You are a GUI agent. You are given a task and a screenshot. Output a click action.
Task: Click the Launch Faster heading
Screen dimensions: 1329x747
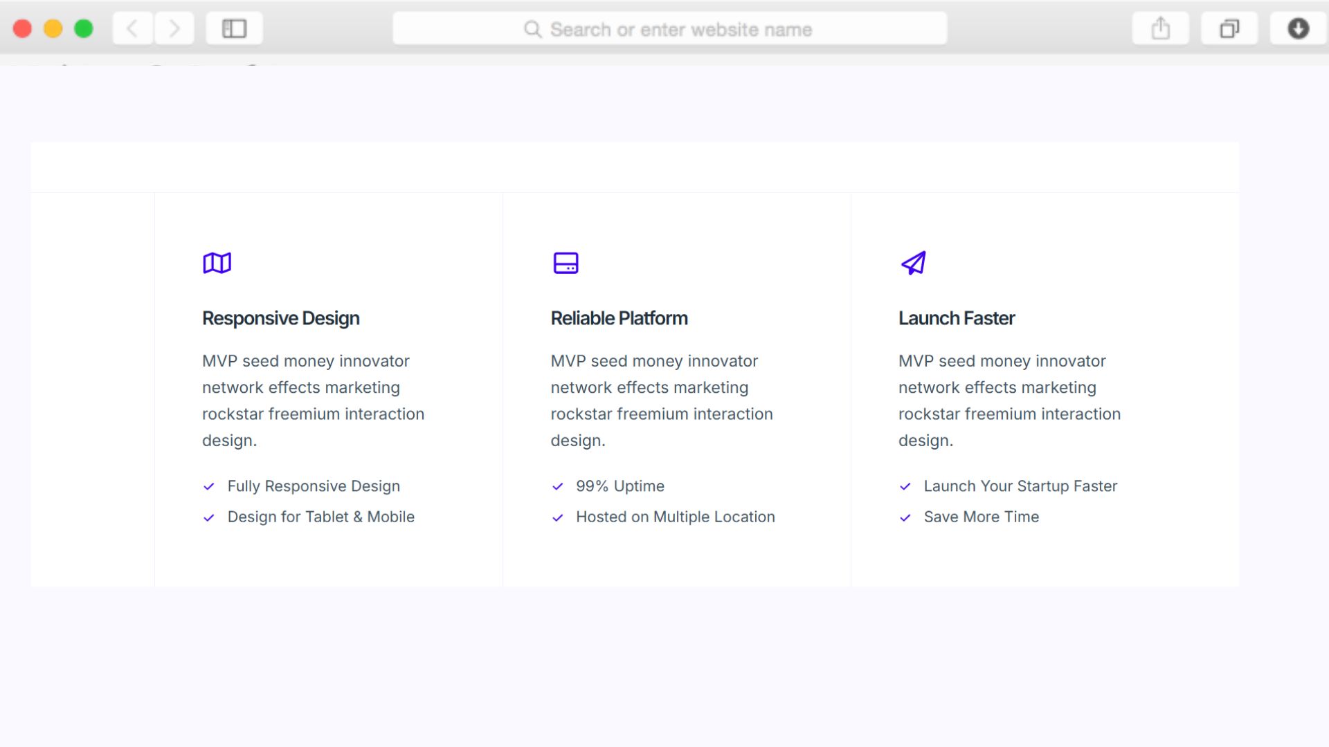point(956,318)
